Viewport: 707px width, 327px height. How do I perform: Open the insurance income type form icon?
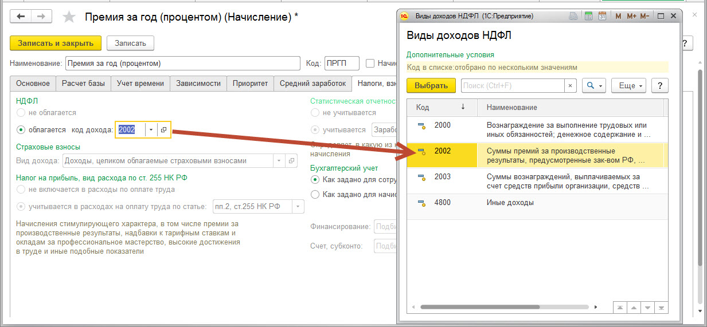pyautogui.click(x=291, y=161)
